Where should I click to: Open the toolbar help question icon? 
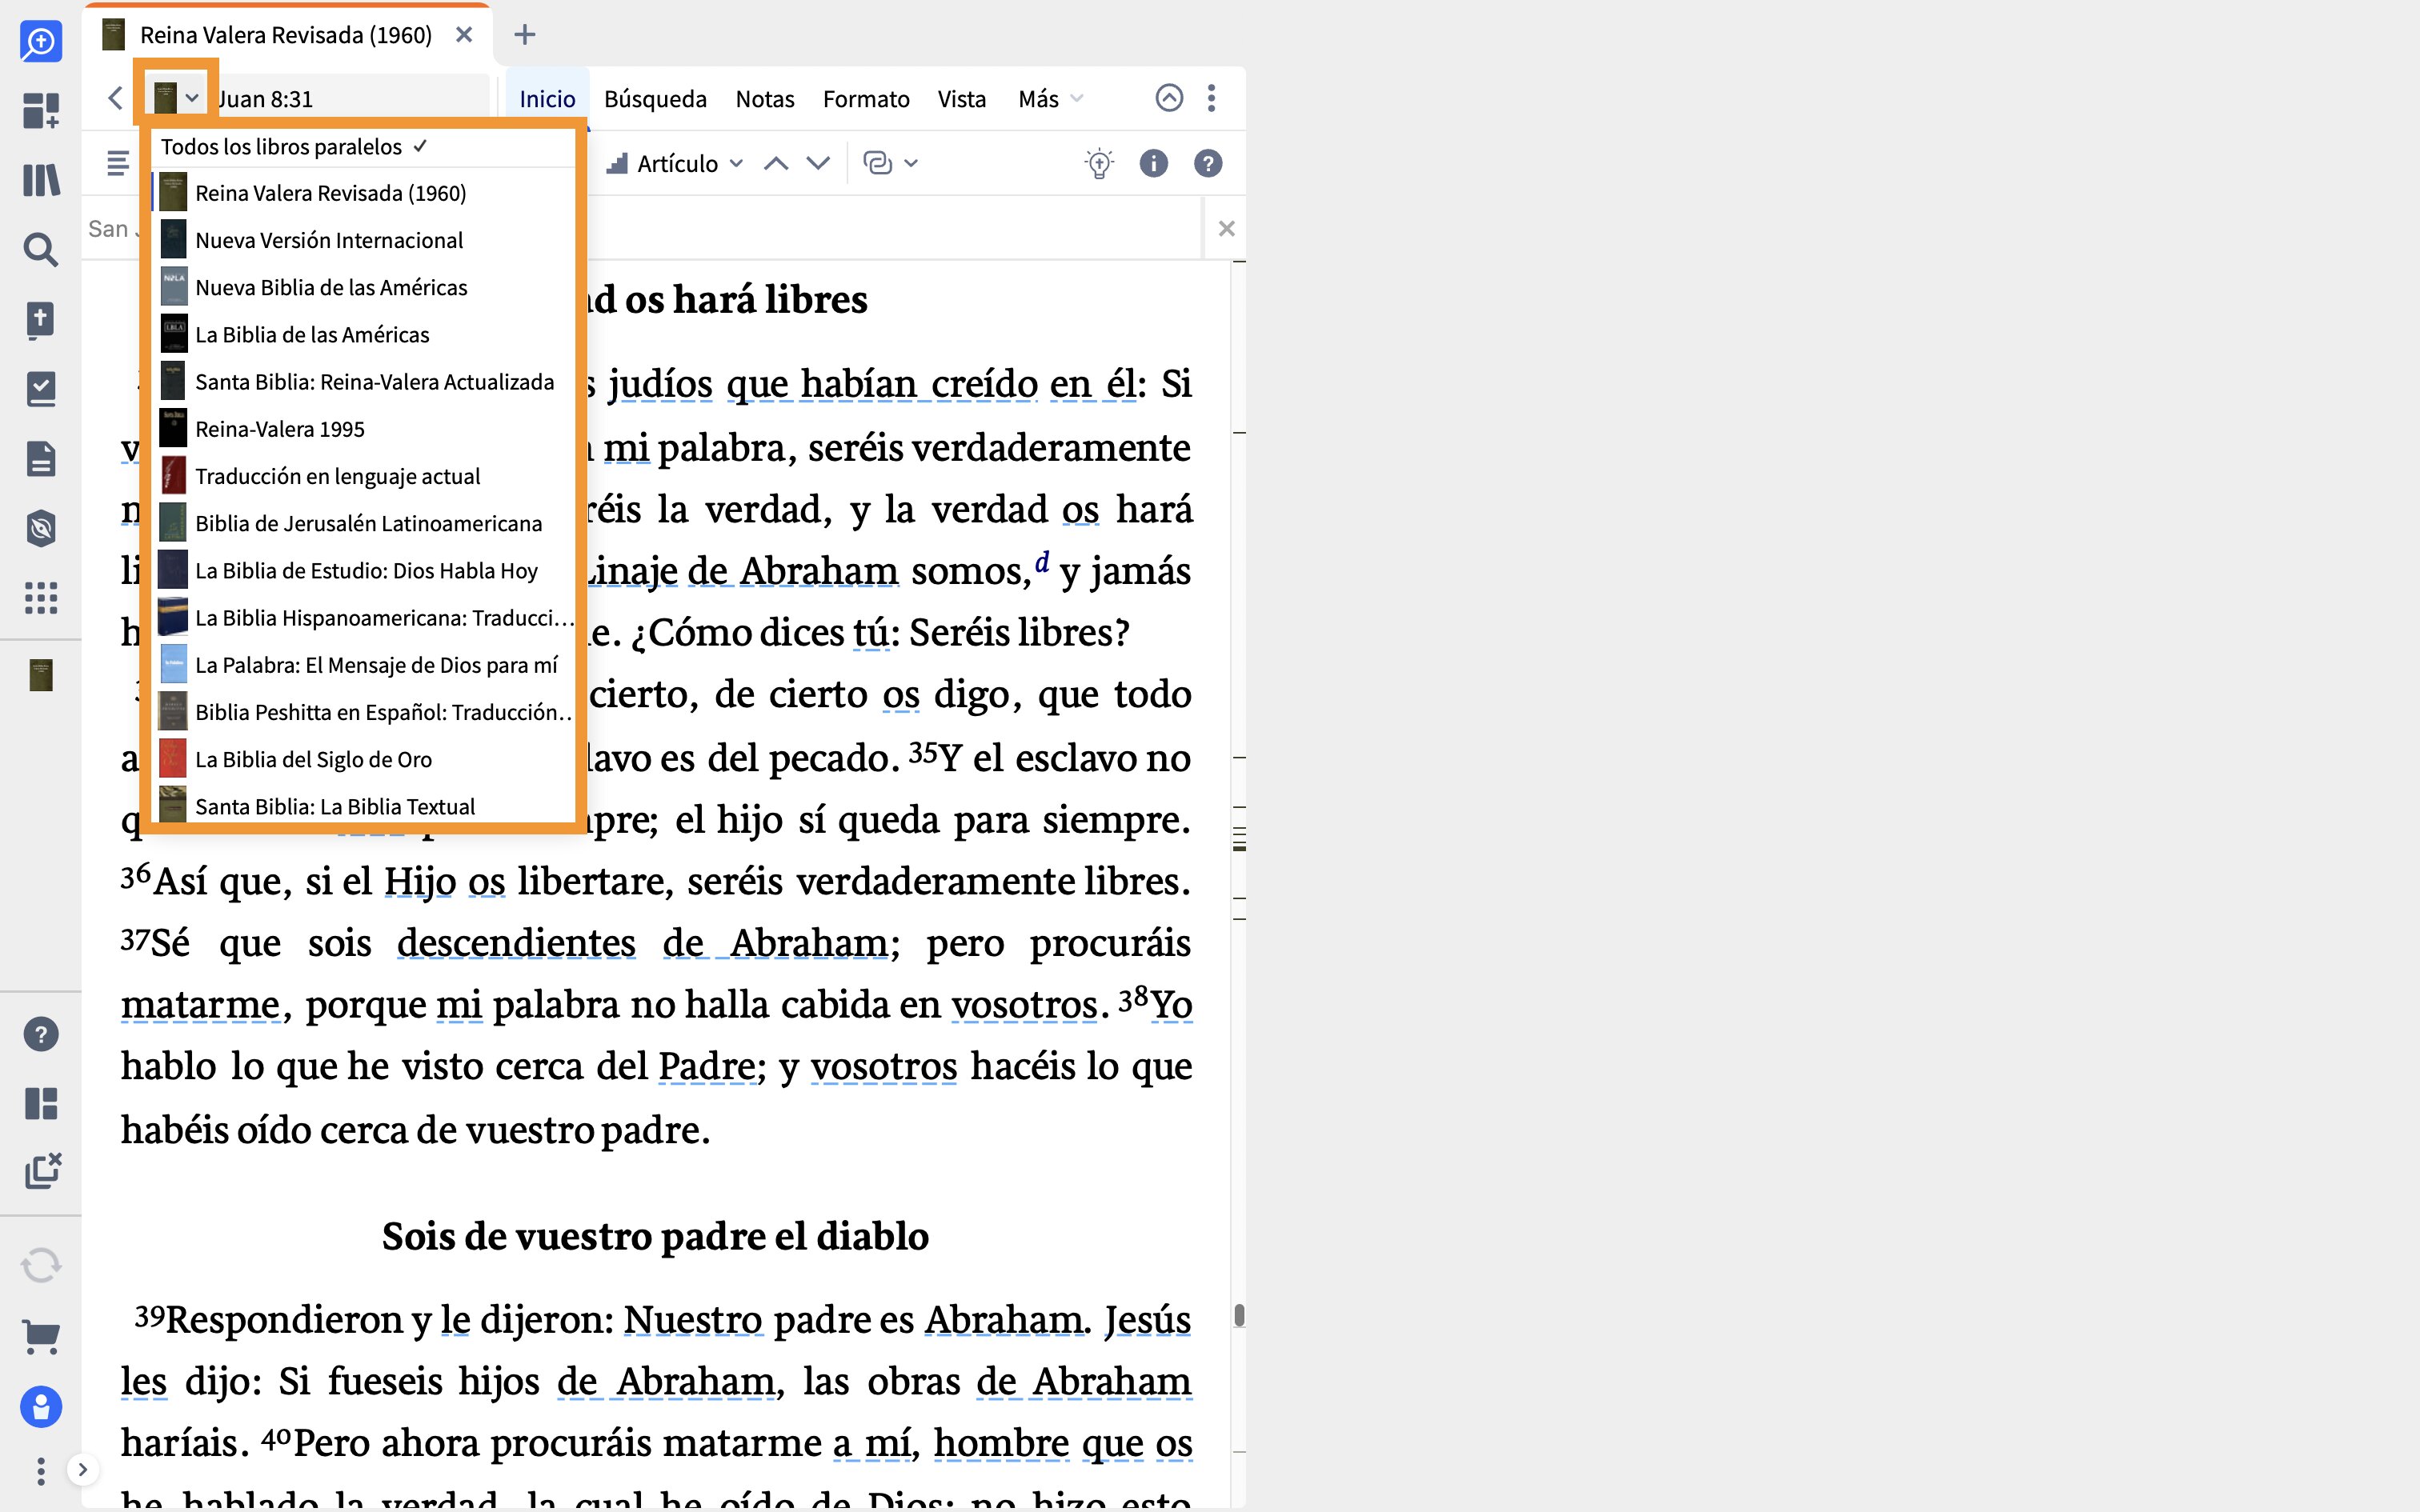[1208, 164]
